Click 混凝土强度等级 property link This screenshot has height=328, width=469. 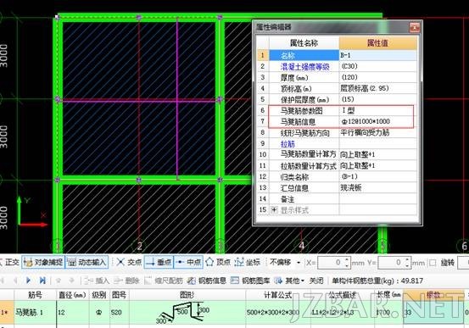tap(304, 66)
